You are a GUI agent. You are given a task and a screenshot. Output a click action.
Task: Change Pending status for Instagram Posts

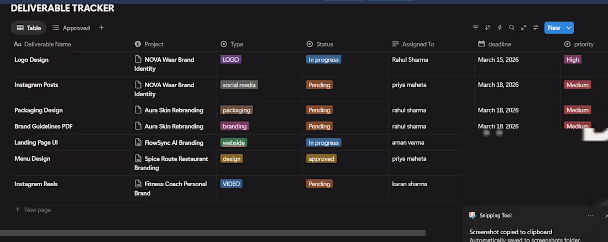coord(319,85)
